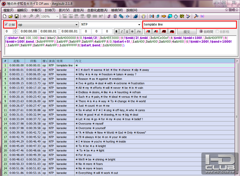This screenshot has width=240, height=176.
Task: Select row 1 template line entry
Action: pos(119,65)
